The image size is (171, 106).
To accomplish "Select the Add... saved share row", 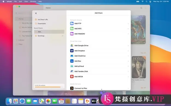I will [x=49, y=32].
